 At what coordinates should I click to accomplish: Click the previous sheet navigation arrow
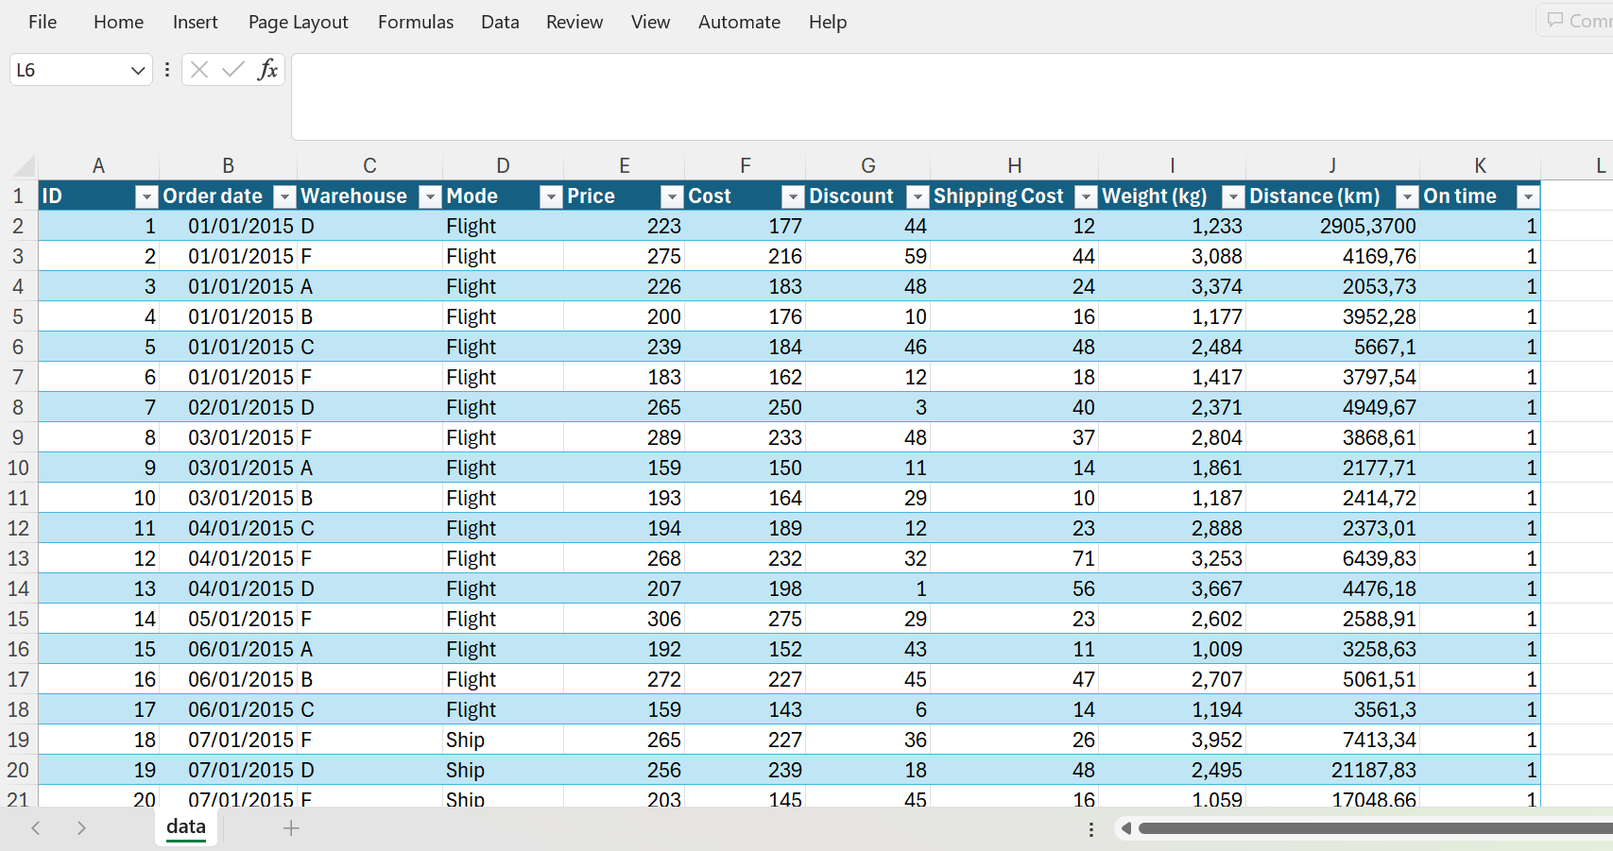[x=36, y=828]
